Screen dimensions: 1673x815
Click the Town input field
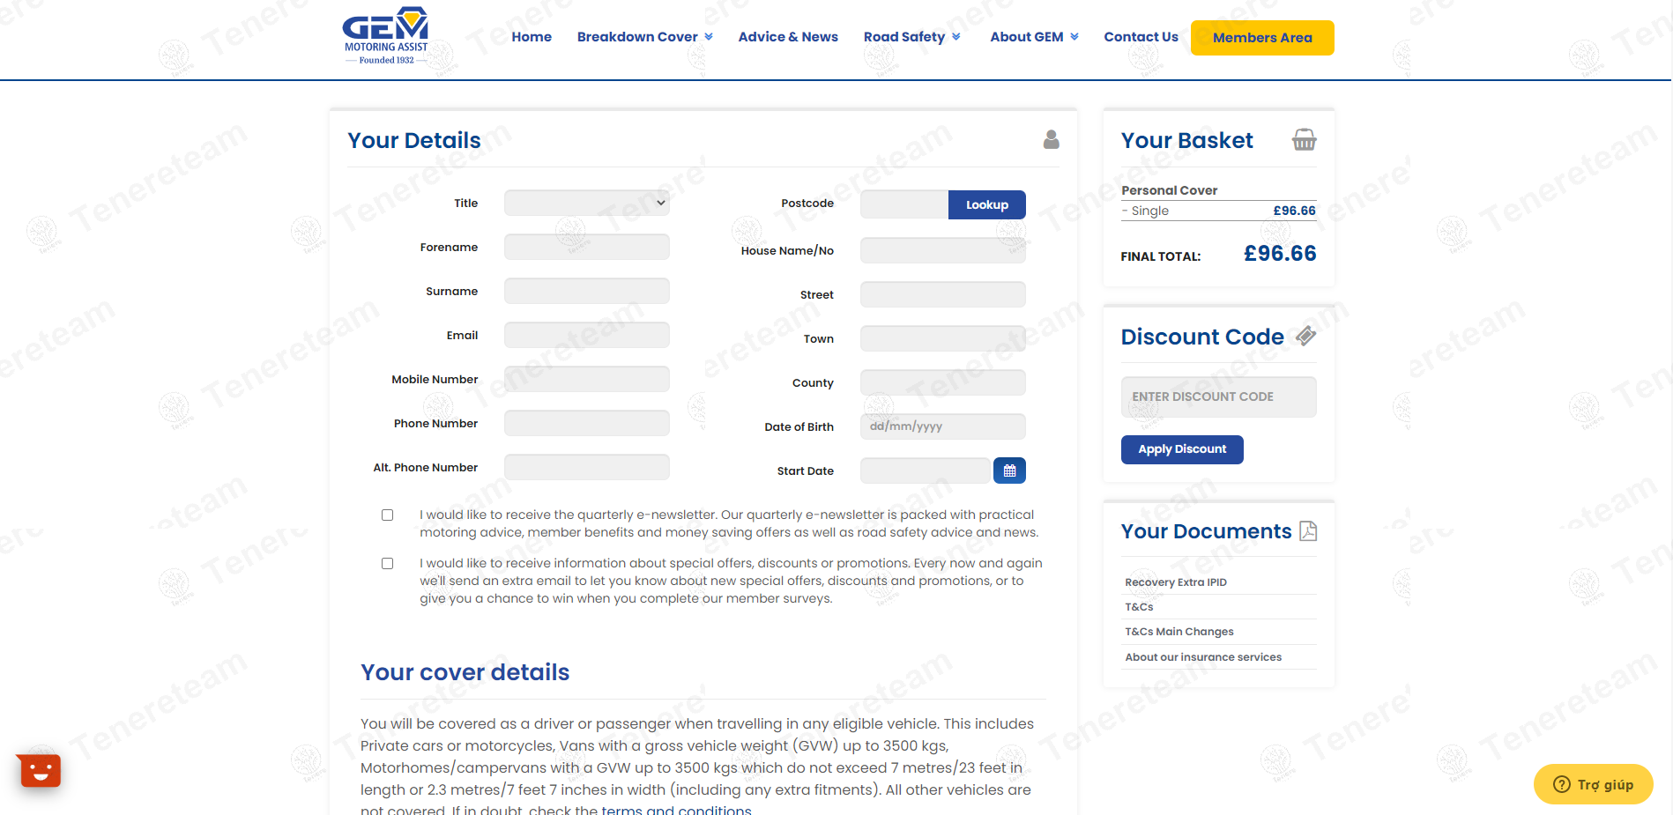tap(943, 338)
